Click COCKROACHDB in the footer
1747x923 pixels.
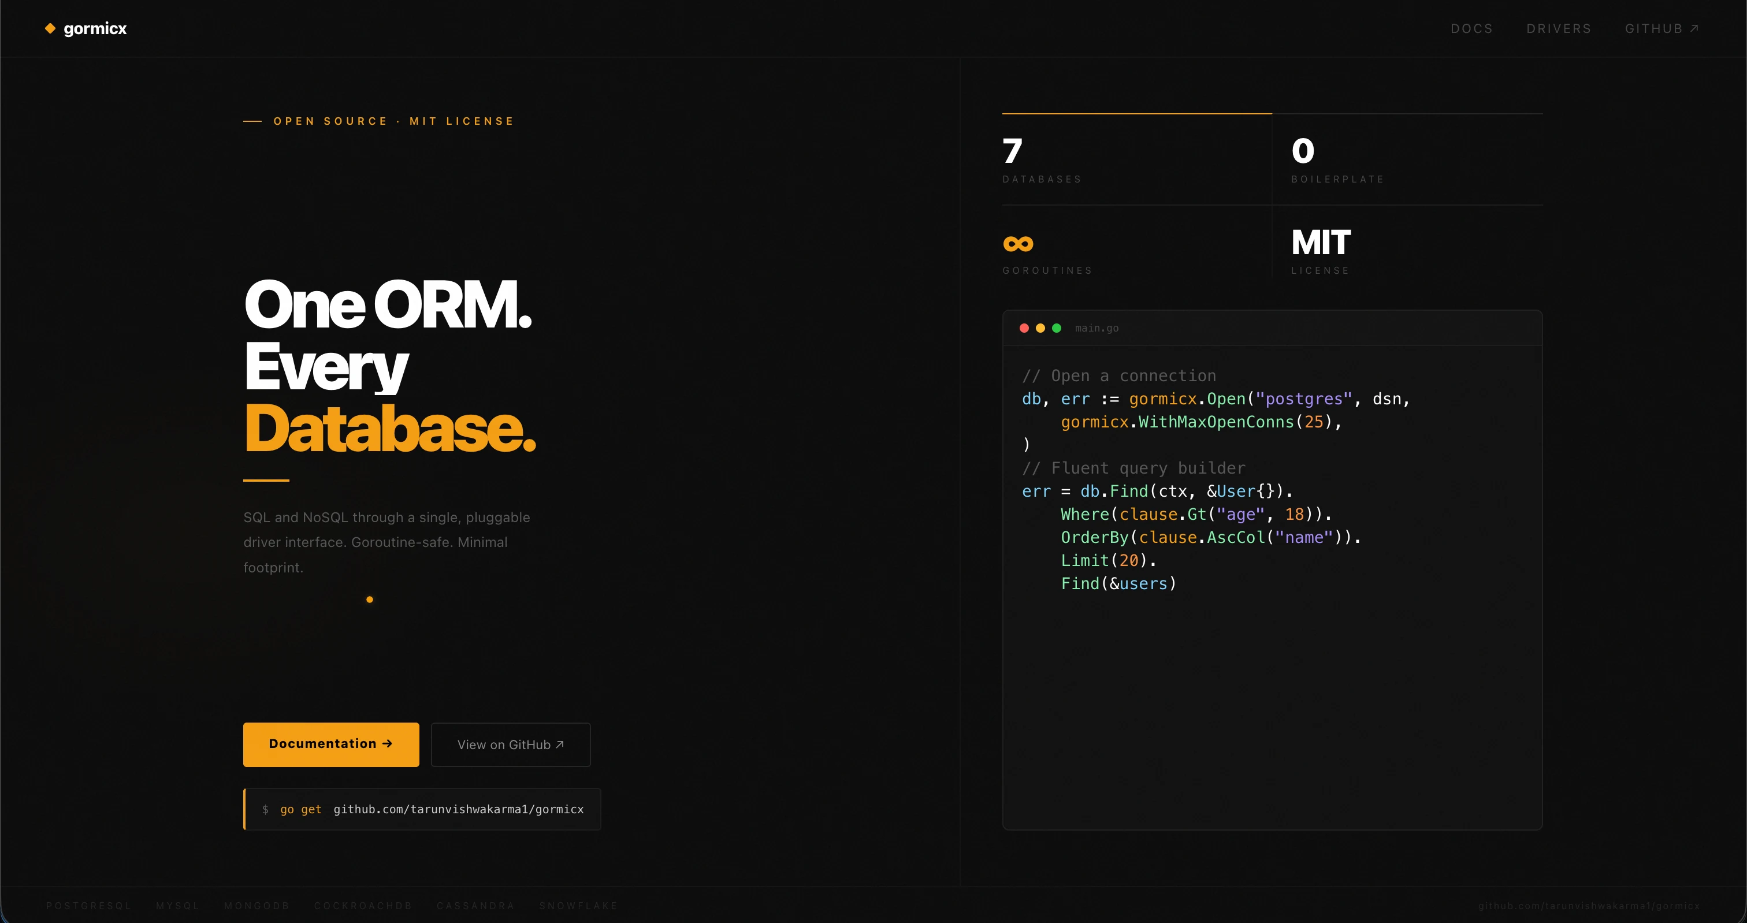click(363, 905)
